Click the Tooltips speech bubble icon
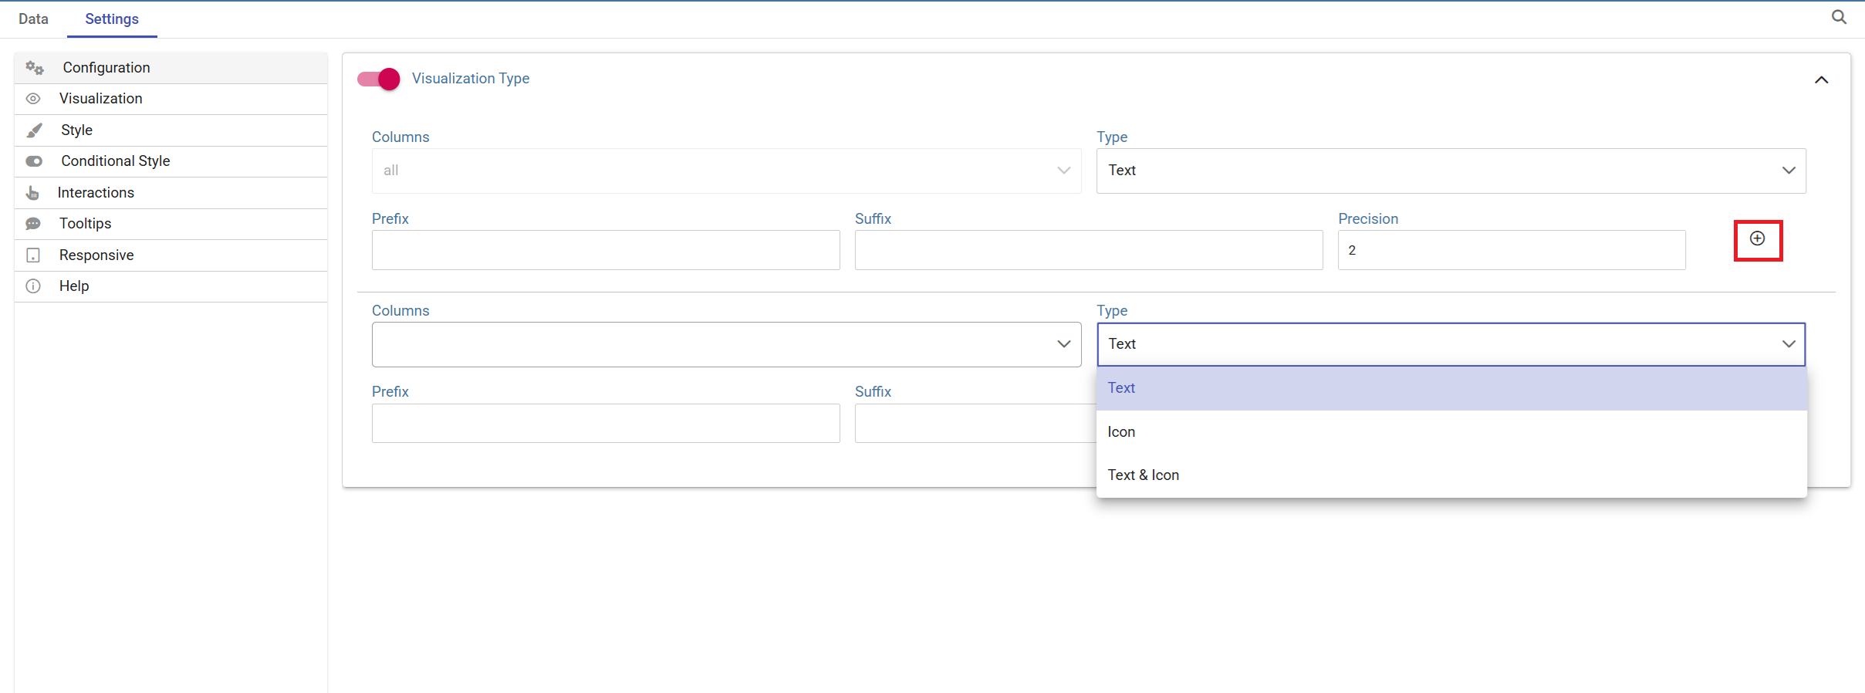This screenshot has height=693, width=1865. pyautogui.click(x=33, y=224)
